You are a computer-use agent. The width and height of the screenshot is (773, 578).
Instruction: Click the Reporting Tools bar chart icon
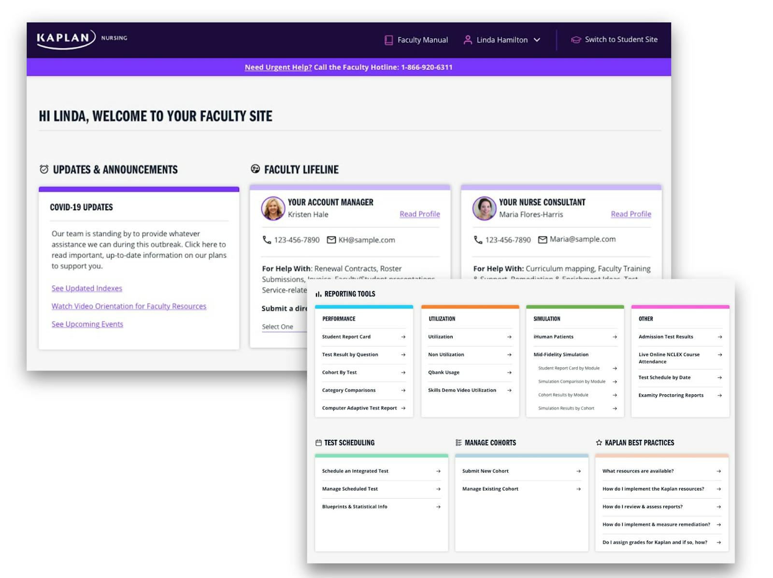click(318, 294)
